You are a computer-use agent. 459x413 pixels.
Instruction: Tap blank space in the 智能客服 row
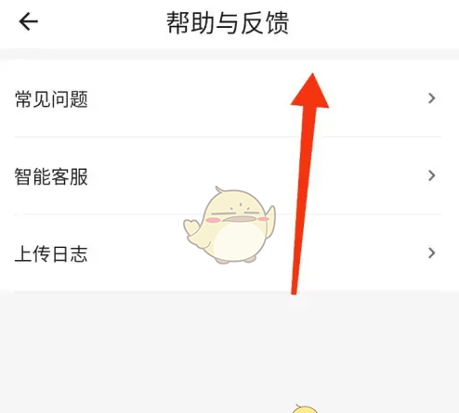click(x=139, y=175)
